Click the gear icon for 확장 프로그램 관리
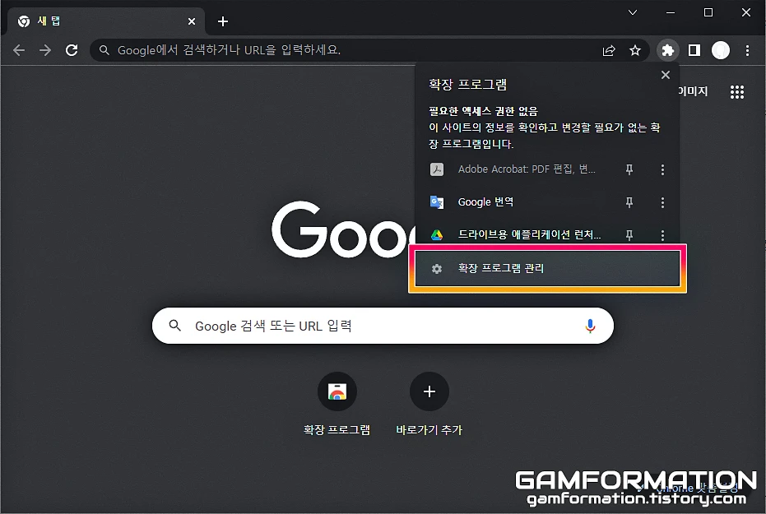Screen dimensions: 766x514 coord(437,268)
